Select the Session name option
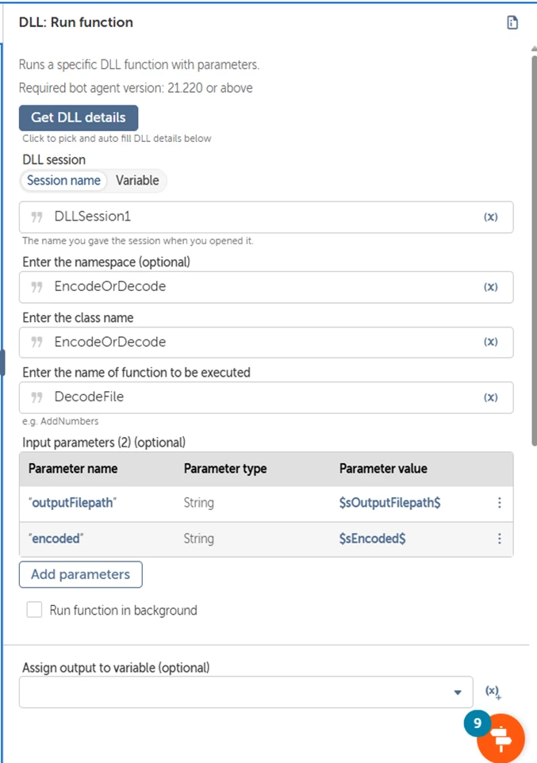537x763 pixels. [63, 181]
